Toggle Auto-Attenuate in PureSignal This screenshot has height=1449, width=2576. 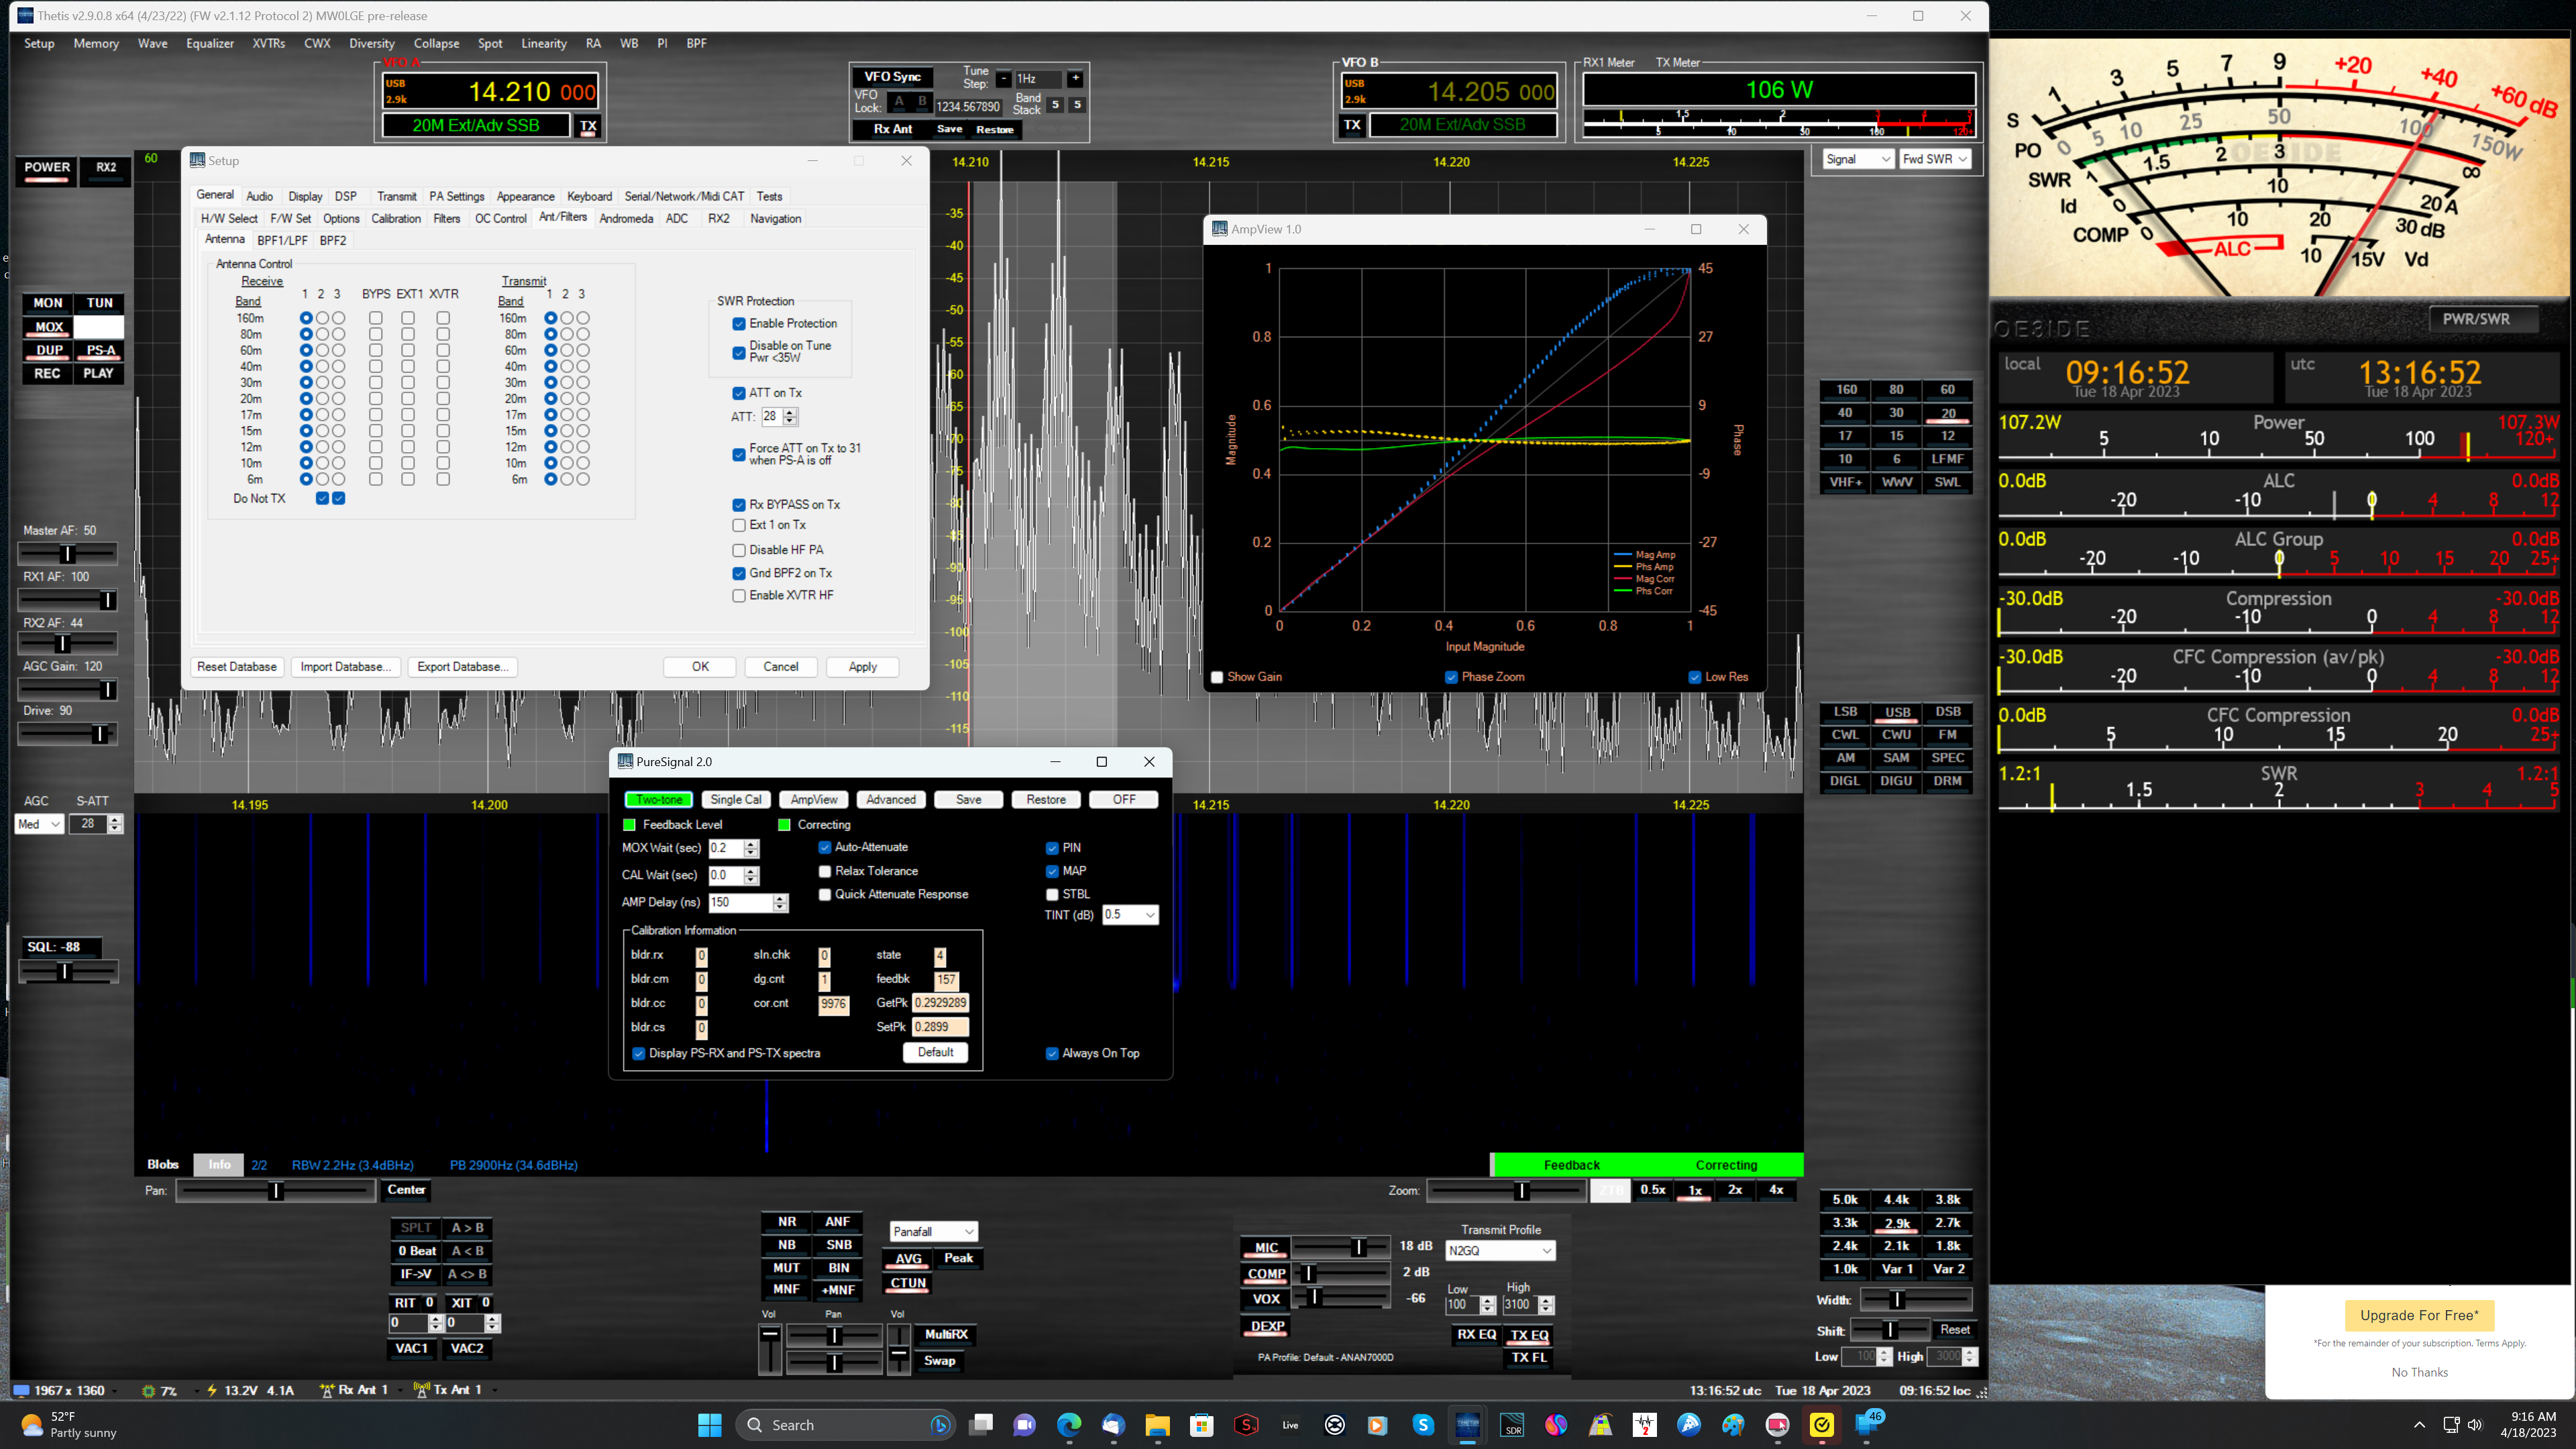tap(825, 848)
